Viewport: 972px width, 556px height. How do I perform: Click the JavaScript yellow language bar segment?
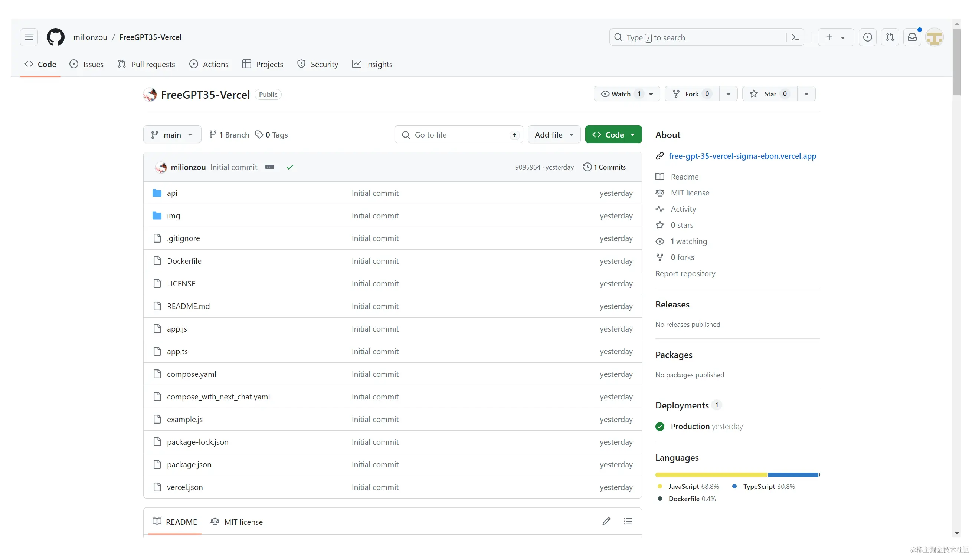pyautogui.click(x=711, y=475)
